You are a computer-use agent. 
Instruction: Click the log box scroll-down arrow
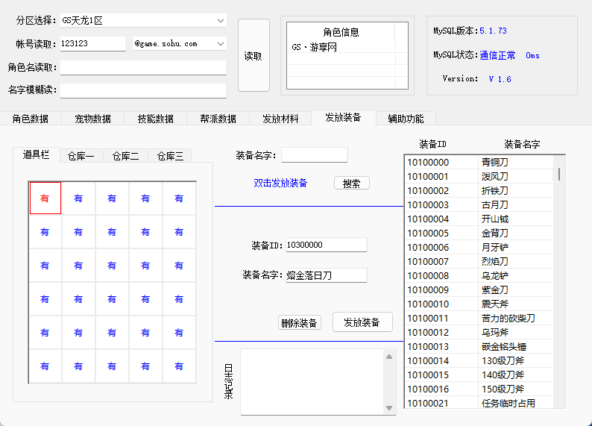point(388,407)
